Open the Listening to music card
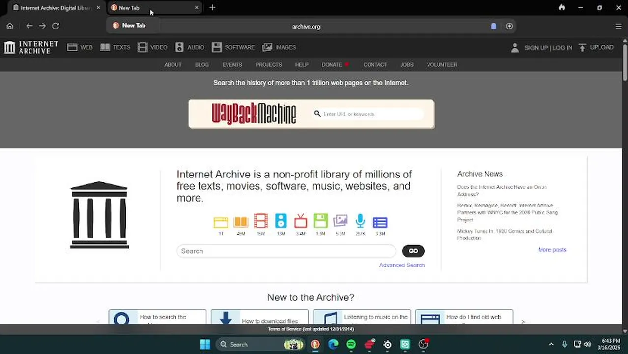 362,318
